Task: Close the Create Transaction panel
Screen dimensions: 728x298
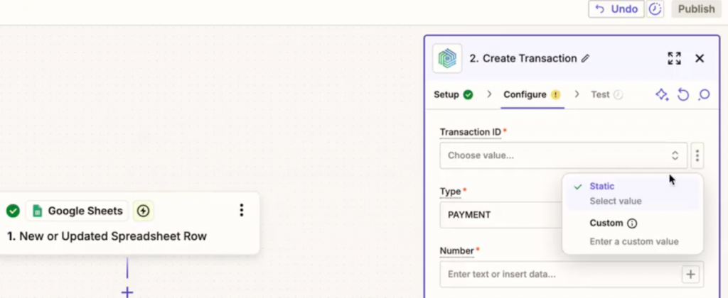Action: click(x=700, y=58)
